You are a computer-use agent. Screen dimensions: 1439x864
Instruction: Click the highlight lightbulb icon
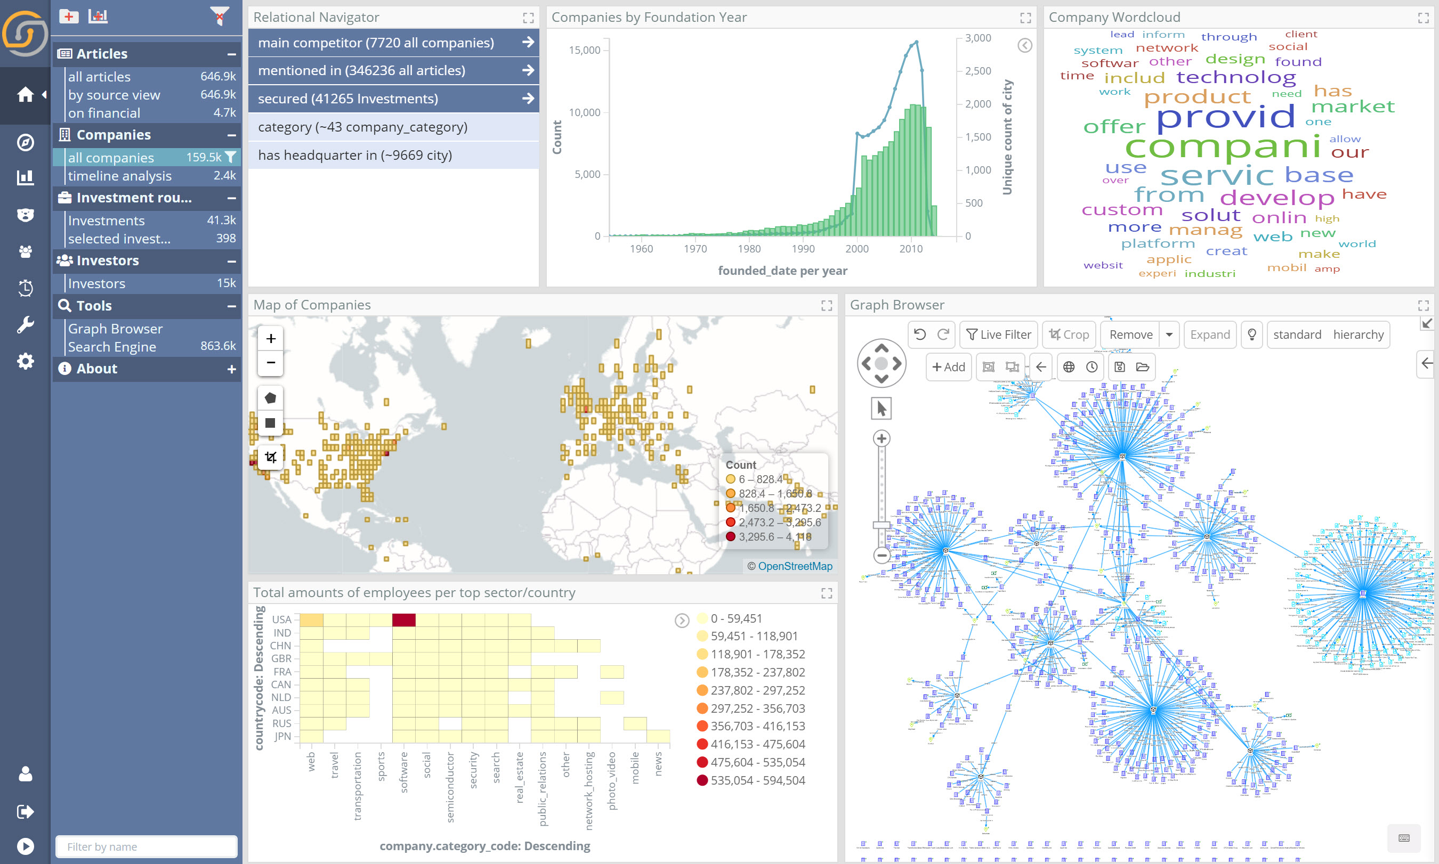1251,334
